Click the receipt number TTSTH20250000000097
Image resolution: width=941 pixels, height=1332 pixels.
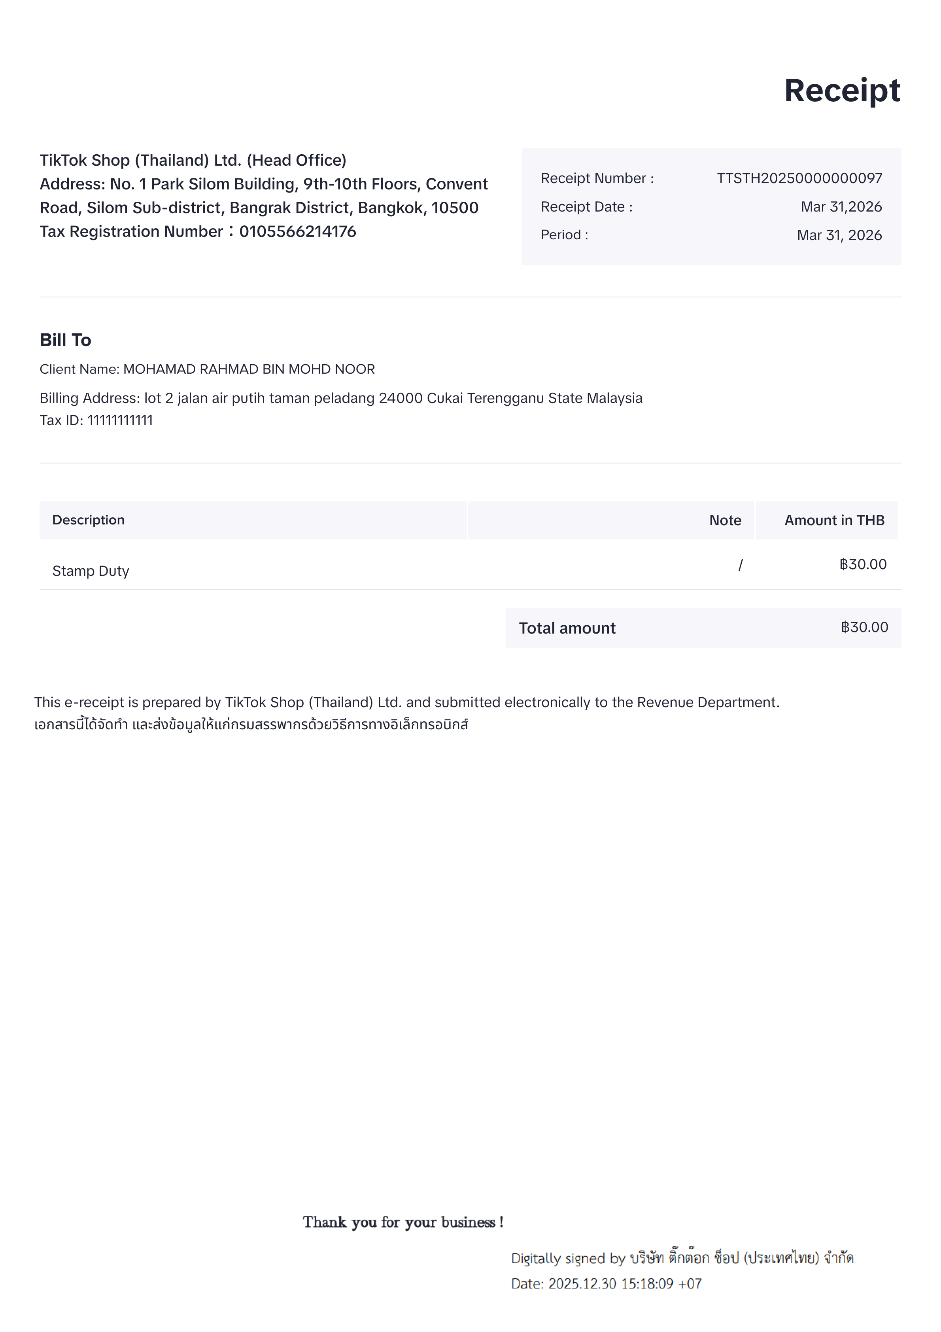[799, 178]
